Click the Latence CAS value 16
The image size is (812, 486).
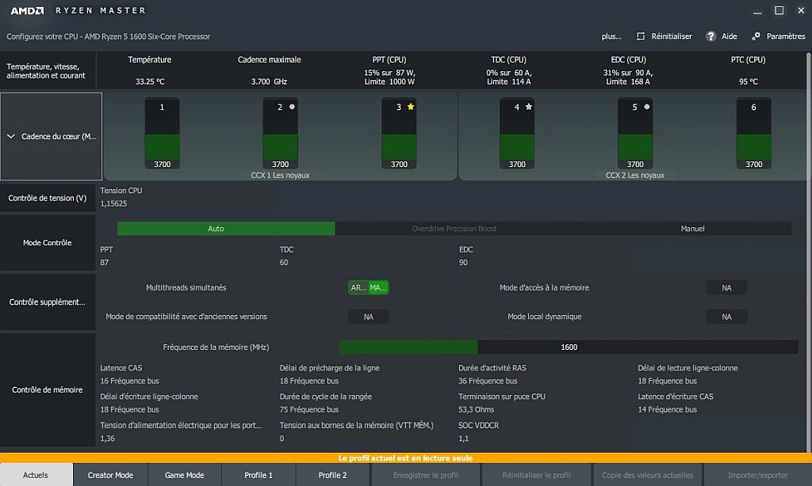(x=129, y=381)
